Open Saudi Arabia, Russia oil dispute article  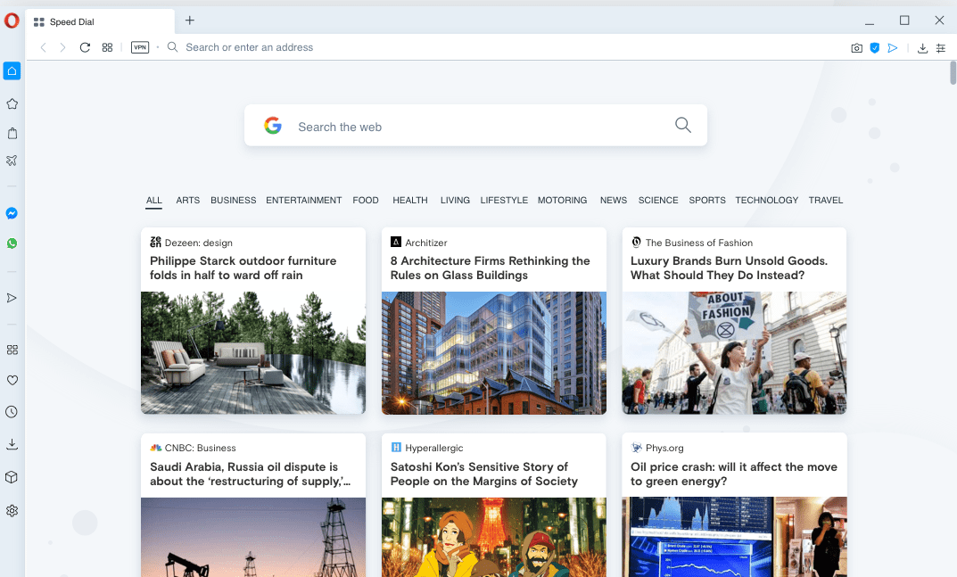(x=251, y=474)
